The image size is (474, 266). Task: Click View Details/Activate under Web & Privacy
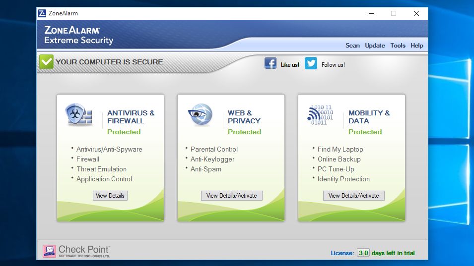click(232, 196)
